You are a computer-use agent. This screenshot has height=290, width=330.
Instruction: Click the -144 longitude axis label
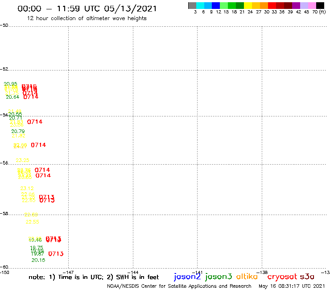point(133,273)
